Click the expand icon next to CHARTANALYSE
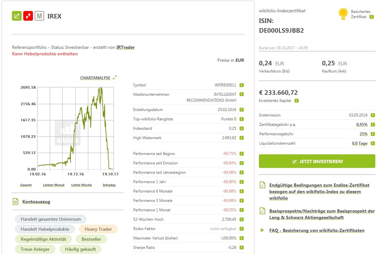This screenshot has height=254, width=385. 115,78
